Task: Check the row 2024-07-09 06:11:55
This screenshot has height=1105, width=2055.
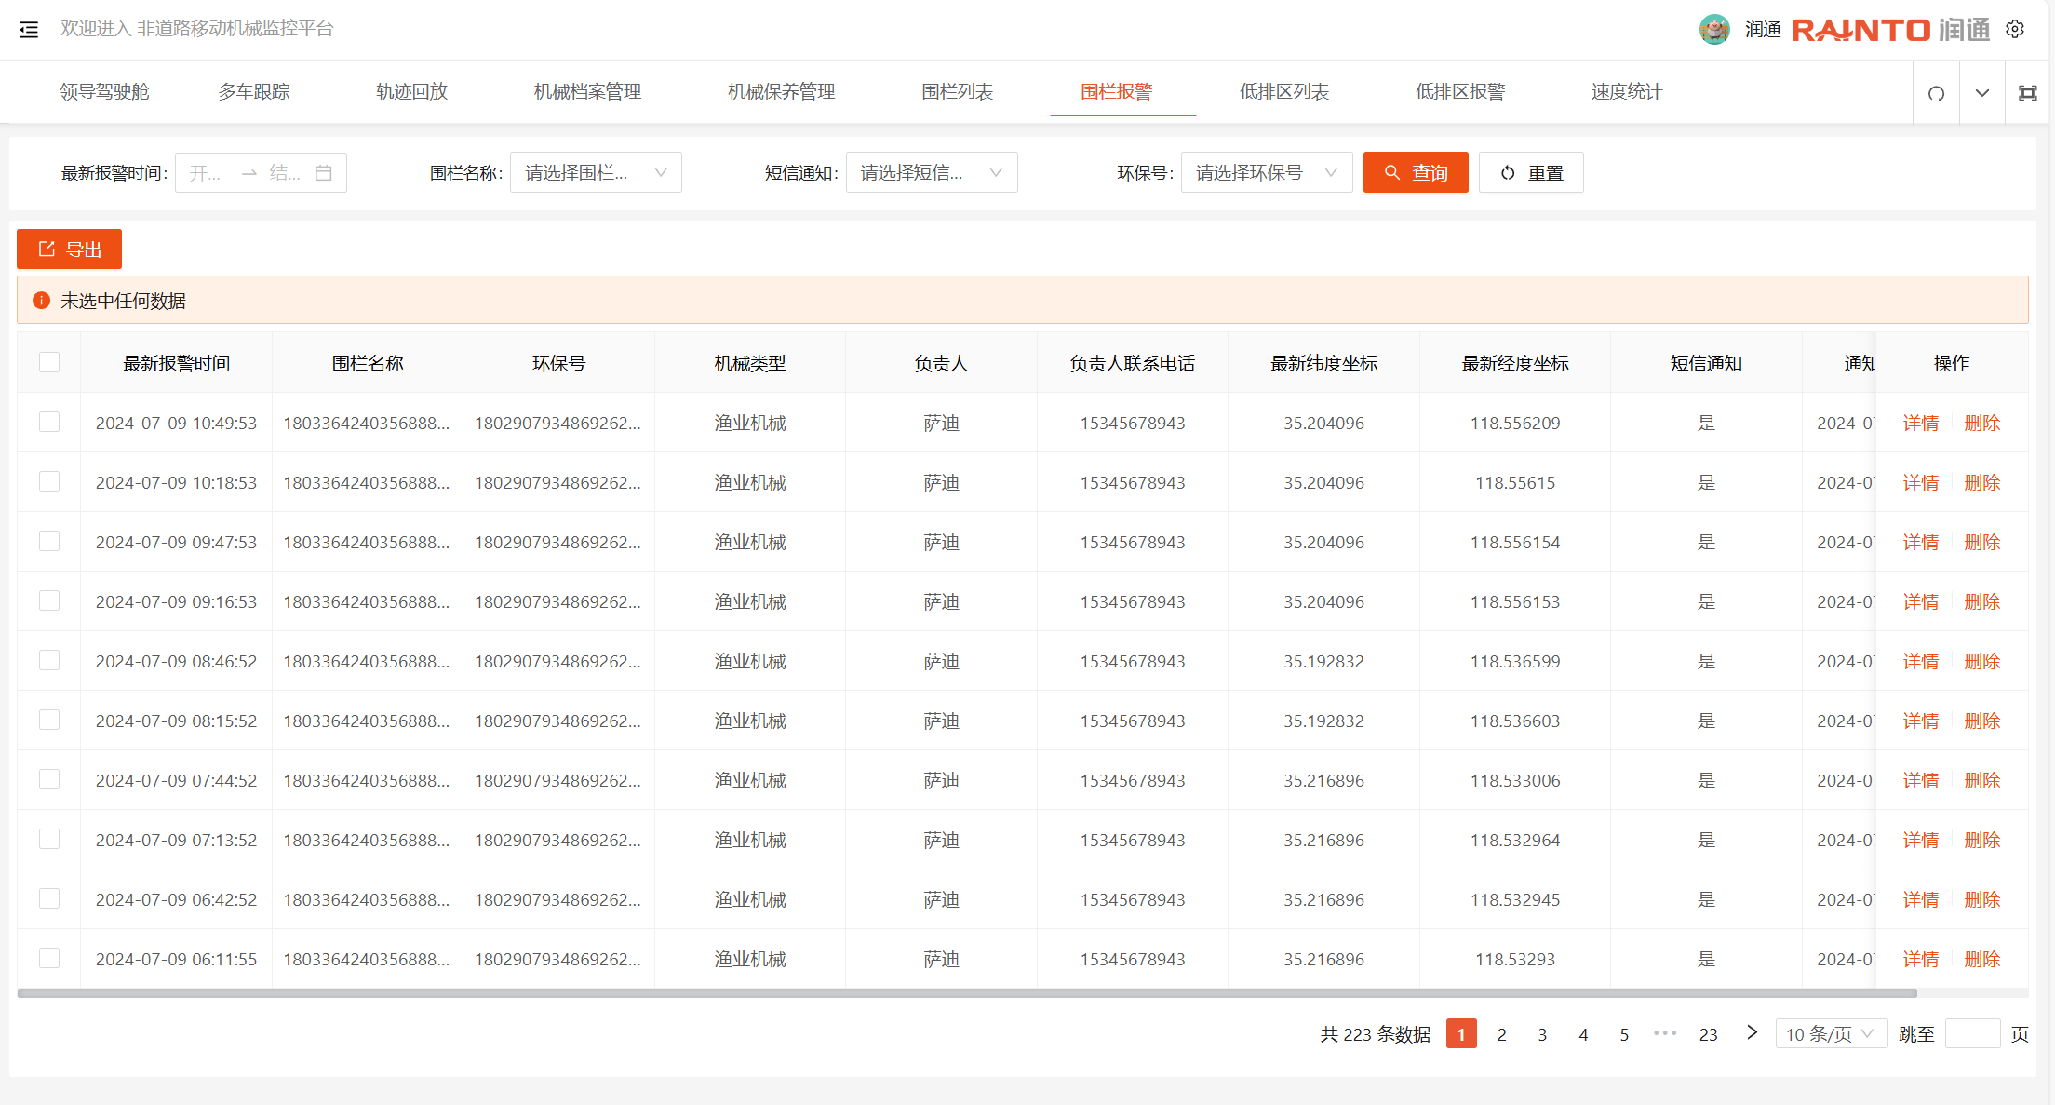Action: (x=49, y=958)
